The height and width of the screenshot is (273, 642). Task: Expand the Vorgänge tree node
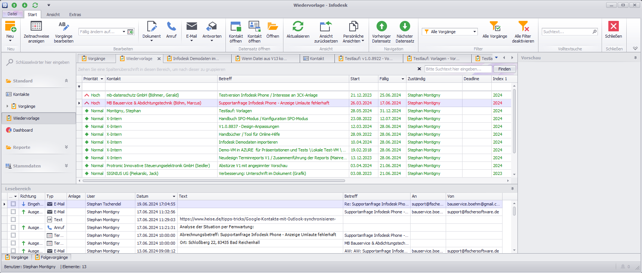click(7, 106)
